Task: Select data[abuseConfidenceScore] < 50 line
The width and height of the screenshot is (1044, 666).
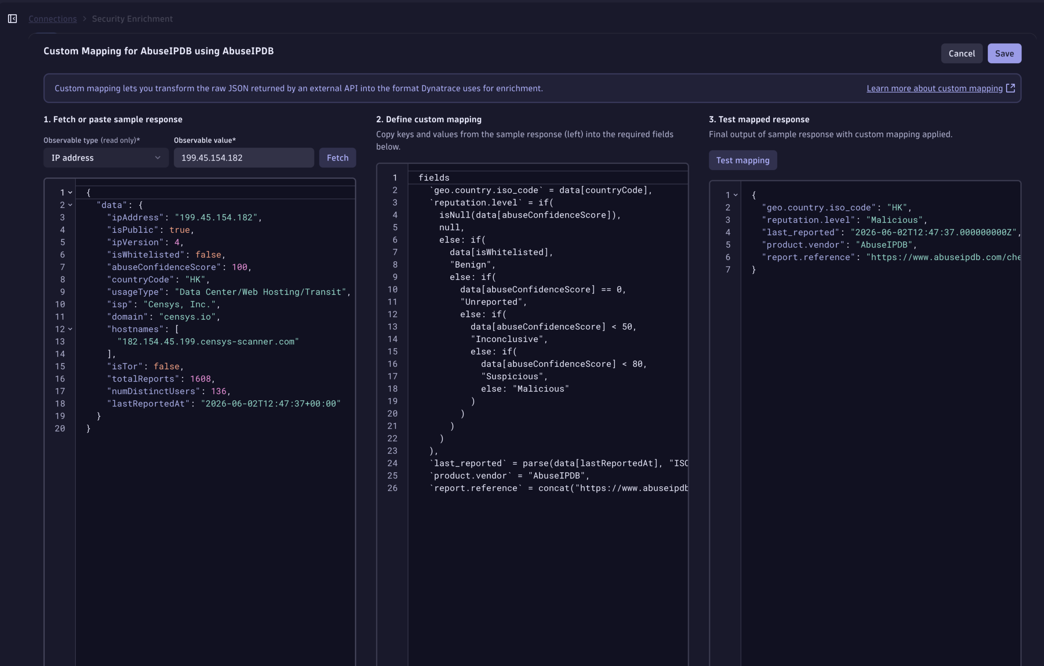Action: pos(553,327)
